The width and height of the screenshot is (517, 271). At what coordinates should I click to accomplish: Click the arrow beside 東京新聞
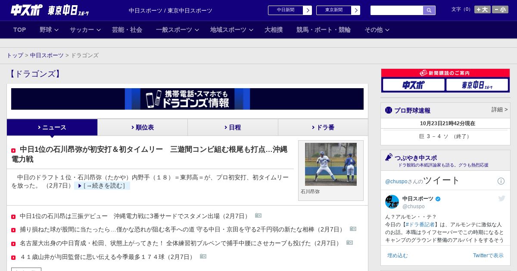[x=356, y=10]
